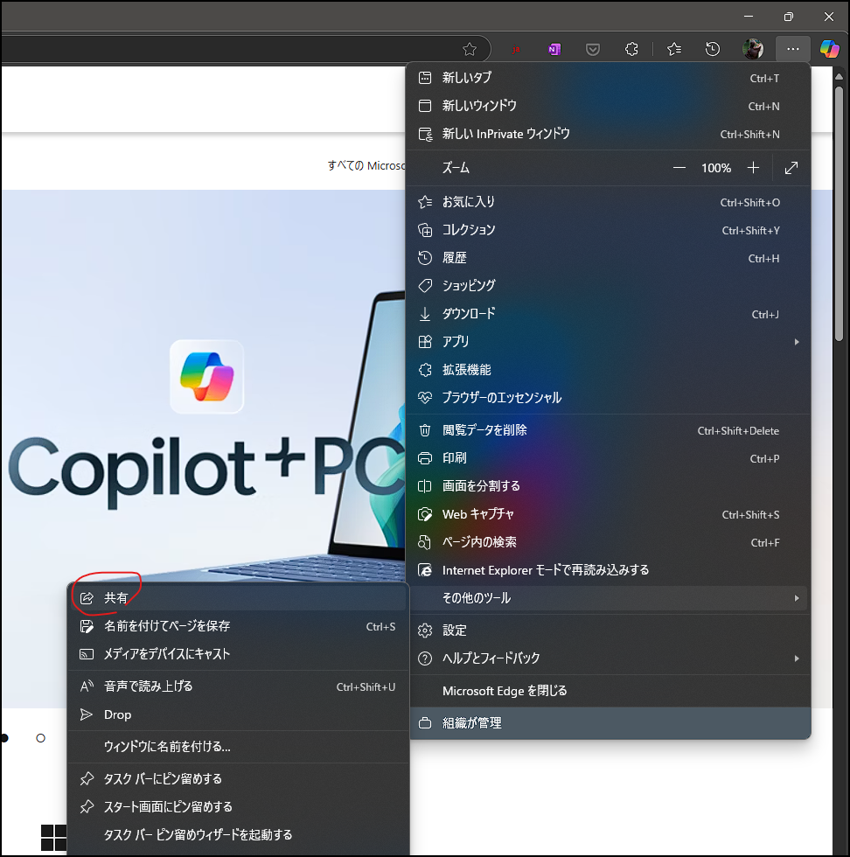Select 新しいタブ menu item
850x857 pixels.
pyautogui.click(x=609, y=78)
